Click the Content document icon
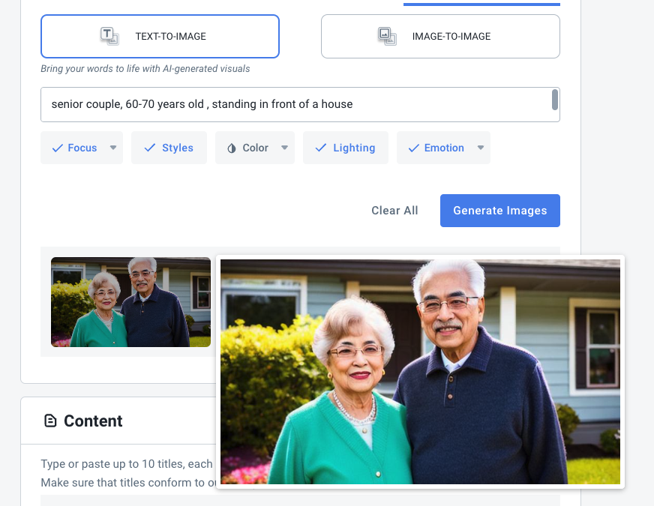 click(50, 421)
